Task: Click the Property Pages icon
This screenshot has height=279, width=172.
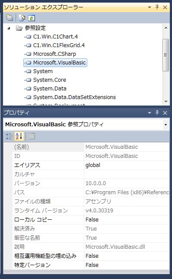Action: point(32,136)
